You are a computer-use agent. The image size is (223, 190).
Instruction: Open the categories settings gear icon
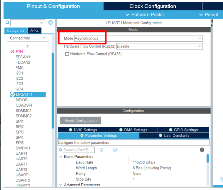point(50,23)
